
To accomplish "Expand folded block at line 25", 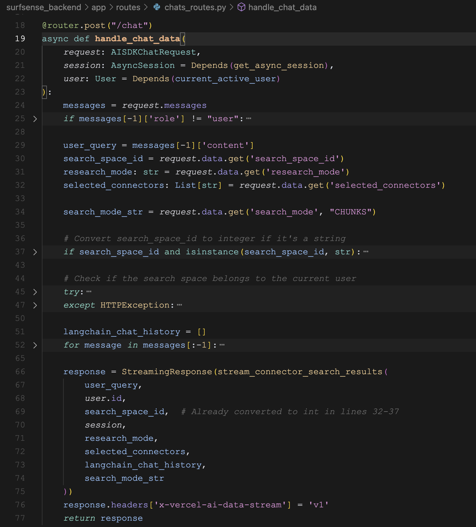I will click(35, 119).
